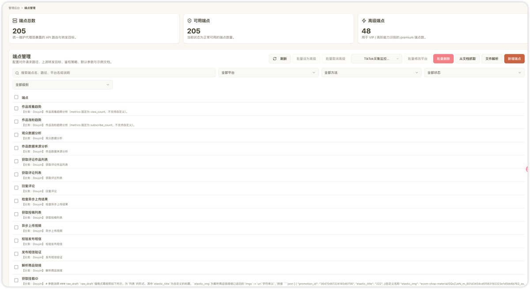The image size is (530, 289).
Task: Click the lightning icon beside 高级端点
Action: click(364, 20)
